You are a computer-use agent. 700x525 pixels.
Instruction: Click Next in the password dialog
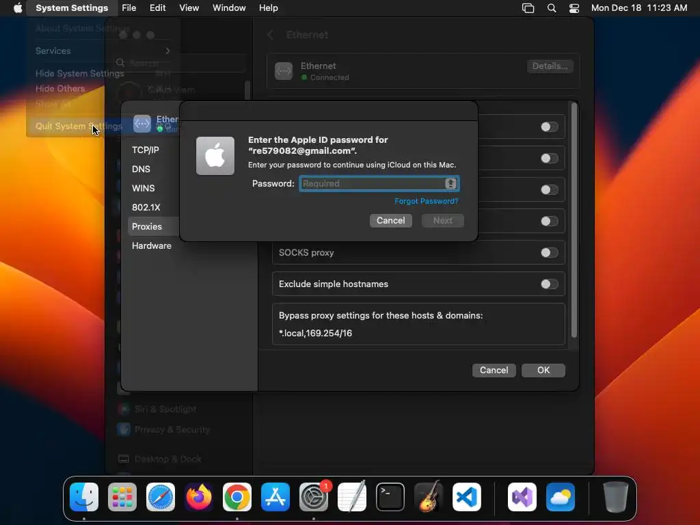pyautogui.click(x=443, y=221)
